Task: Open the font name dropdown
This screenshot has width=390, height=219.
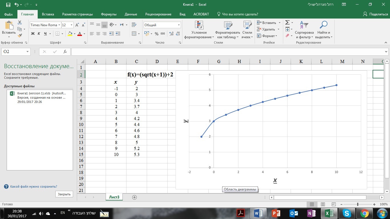Action: tap(59, 25)
